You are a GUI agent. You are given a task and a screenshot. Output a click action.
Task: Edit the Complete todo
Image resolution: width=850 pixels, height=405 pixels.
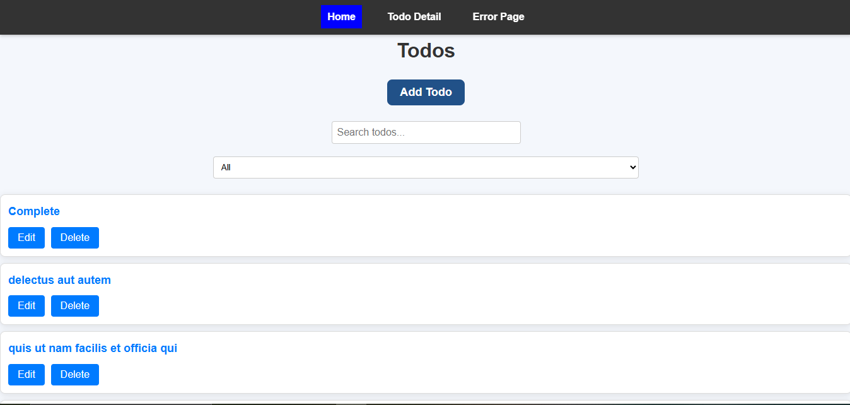26,238
